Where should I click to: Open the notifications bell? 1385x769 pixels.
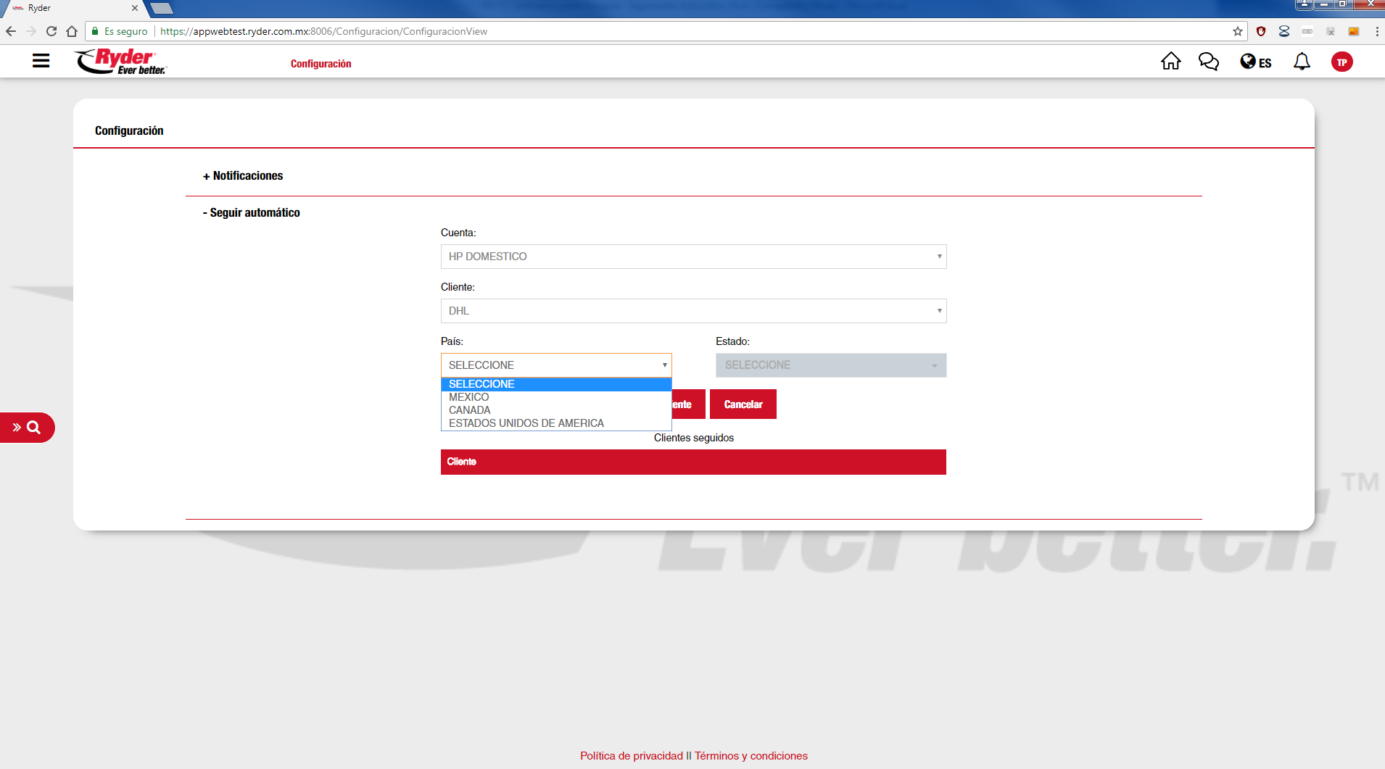[1302, 62]
